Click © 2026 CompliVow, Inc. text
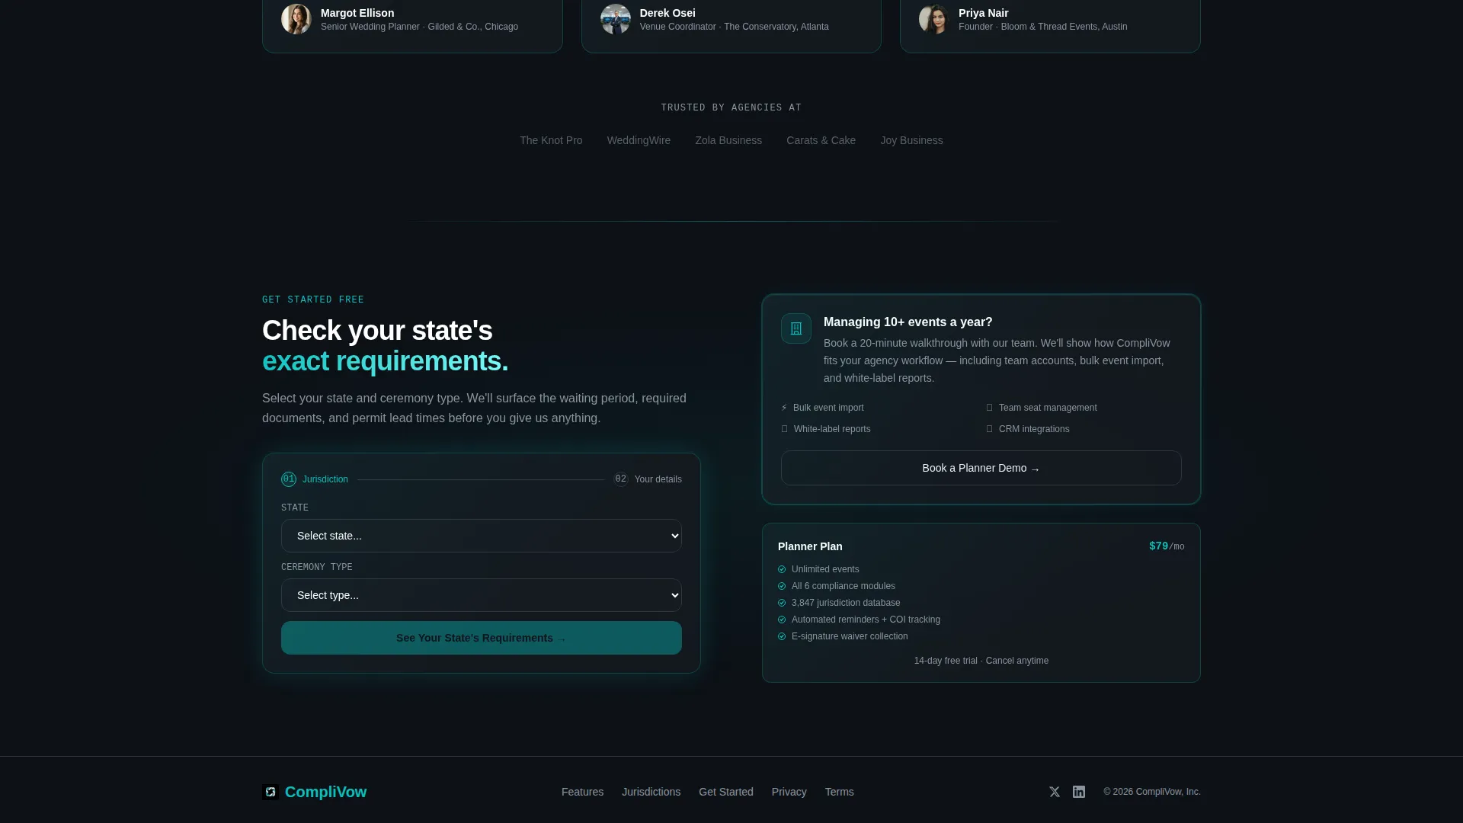Viewport: 1463px width, 823px height. click(x=1152, y=792)
